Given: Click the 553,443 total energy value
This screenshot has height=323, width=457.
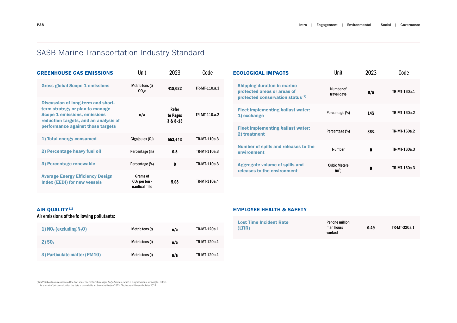Looking at the screenshot, I should coord(175,140).
